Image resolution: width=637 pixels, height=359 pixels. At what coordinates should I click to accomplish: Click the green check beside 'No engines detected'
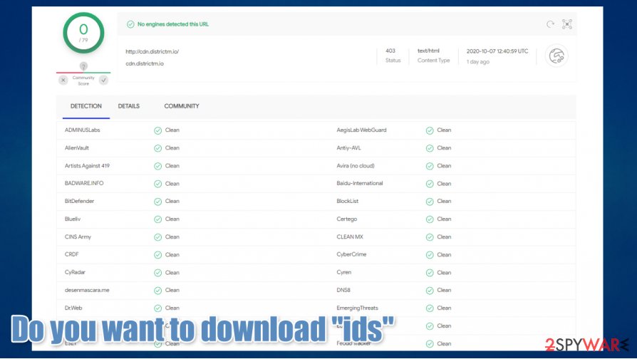pos(130,24)
